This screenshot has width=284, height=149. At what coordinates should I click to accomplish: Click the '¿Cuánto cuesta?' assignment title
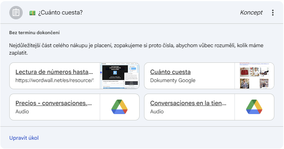click(x=60, y=13)
